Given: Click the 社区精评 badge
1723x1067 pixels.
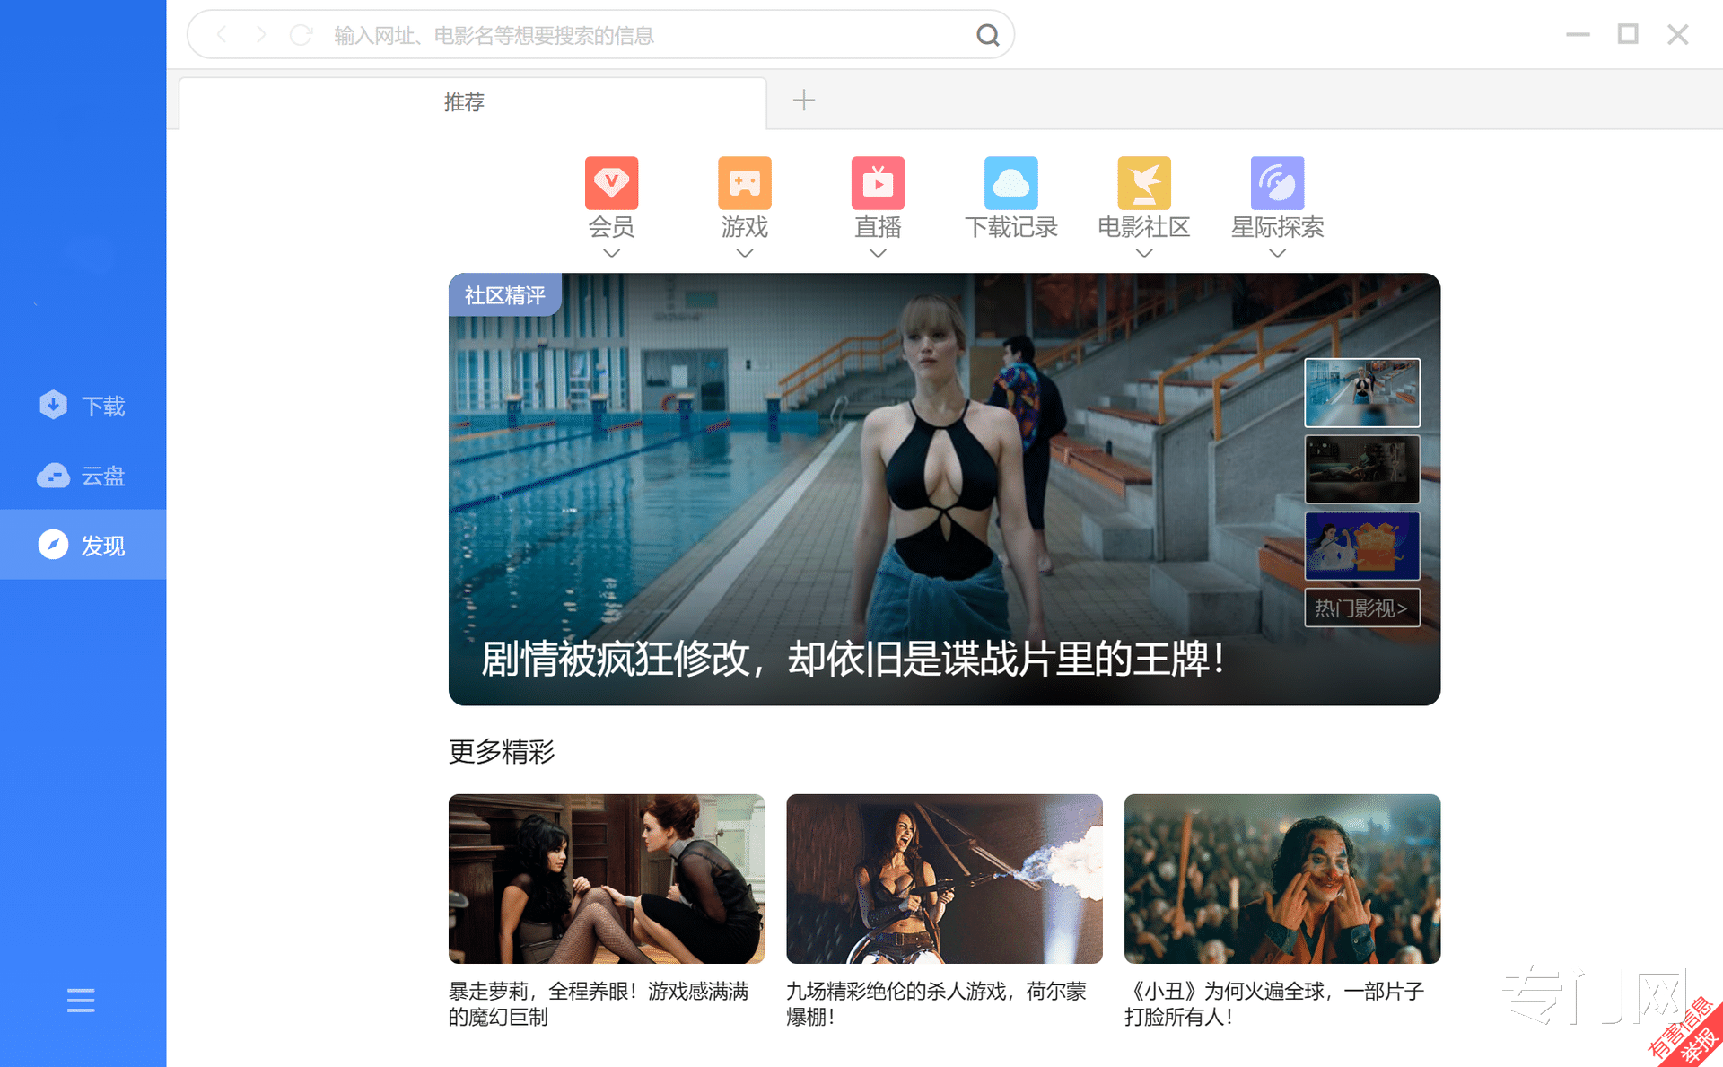Looking at the screenshot, I should [x=505, y=294].
